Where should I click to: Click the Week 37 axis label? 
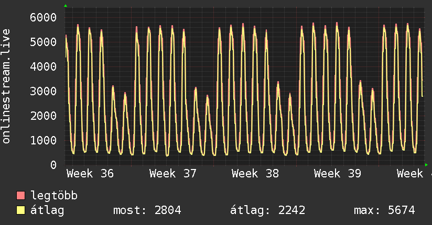(x=172, y=174)
